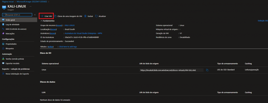Click 'Nenhum disco de dados foi anexado' text
This screenshot has width=268, height=103.
coord(55,100)
